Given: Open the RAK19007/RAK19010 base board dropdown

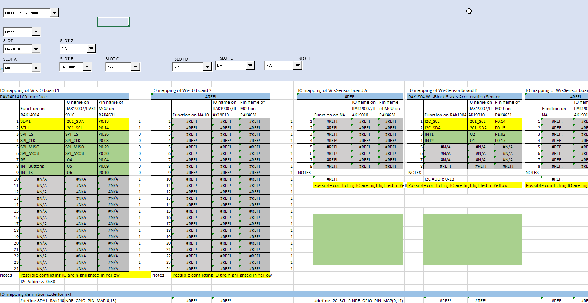Looking at the screenshot, I should (x=54, y=13).
